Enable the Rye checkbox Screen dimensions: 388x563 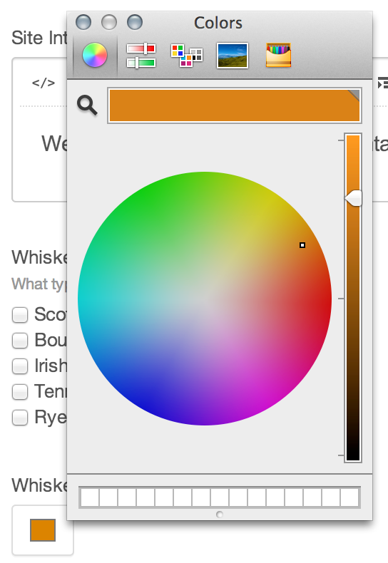pyautogui.click(x=20, y=418)
